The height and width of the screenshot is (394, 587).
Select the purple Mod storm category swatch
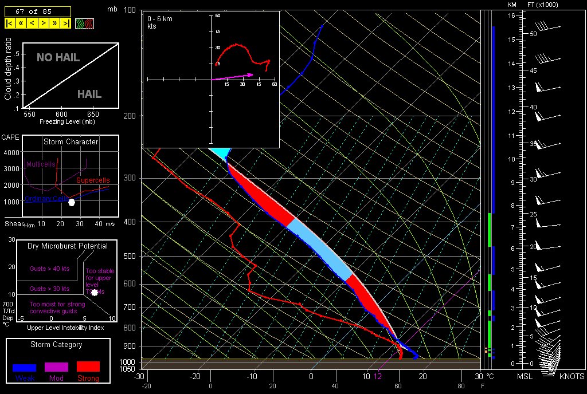click(56, 367)
